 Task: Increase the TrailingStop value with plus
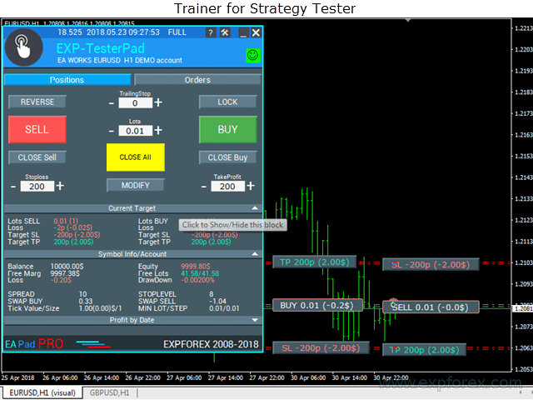pos(158,102)
